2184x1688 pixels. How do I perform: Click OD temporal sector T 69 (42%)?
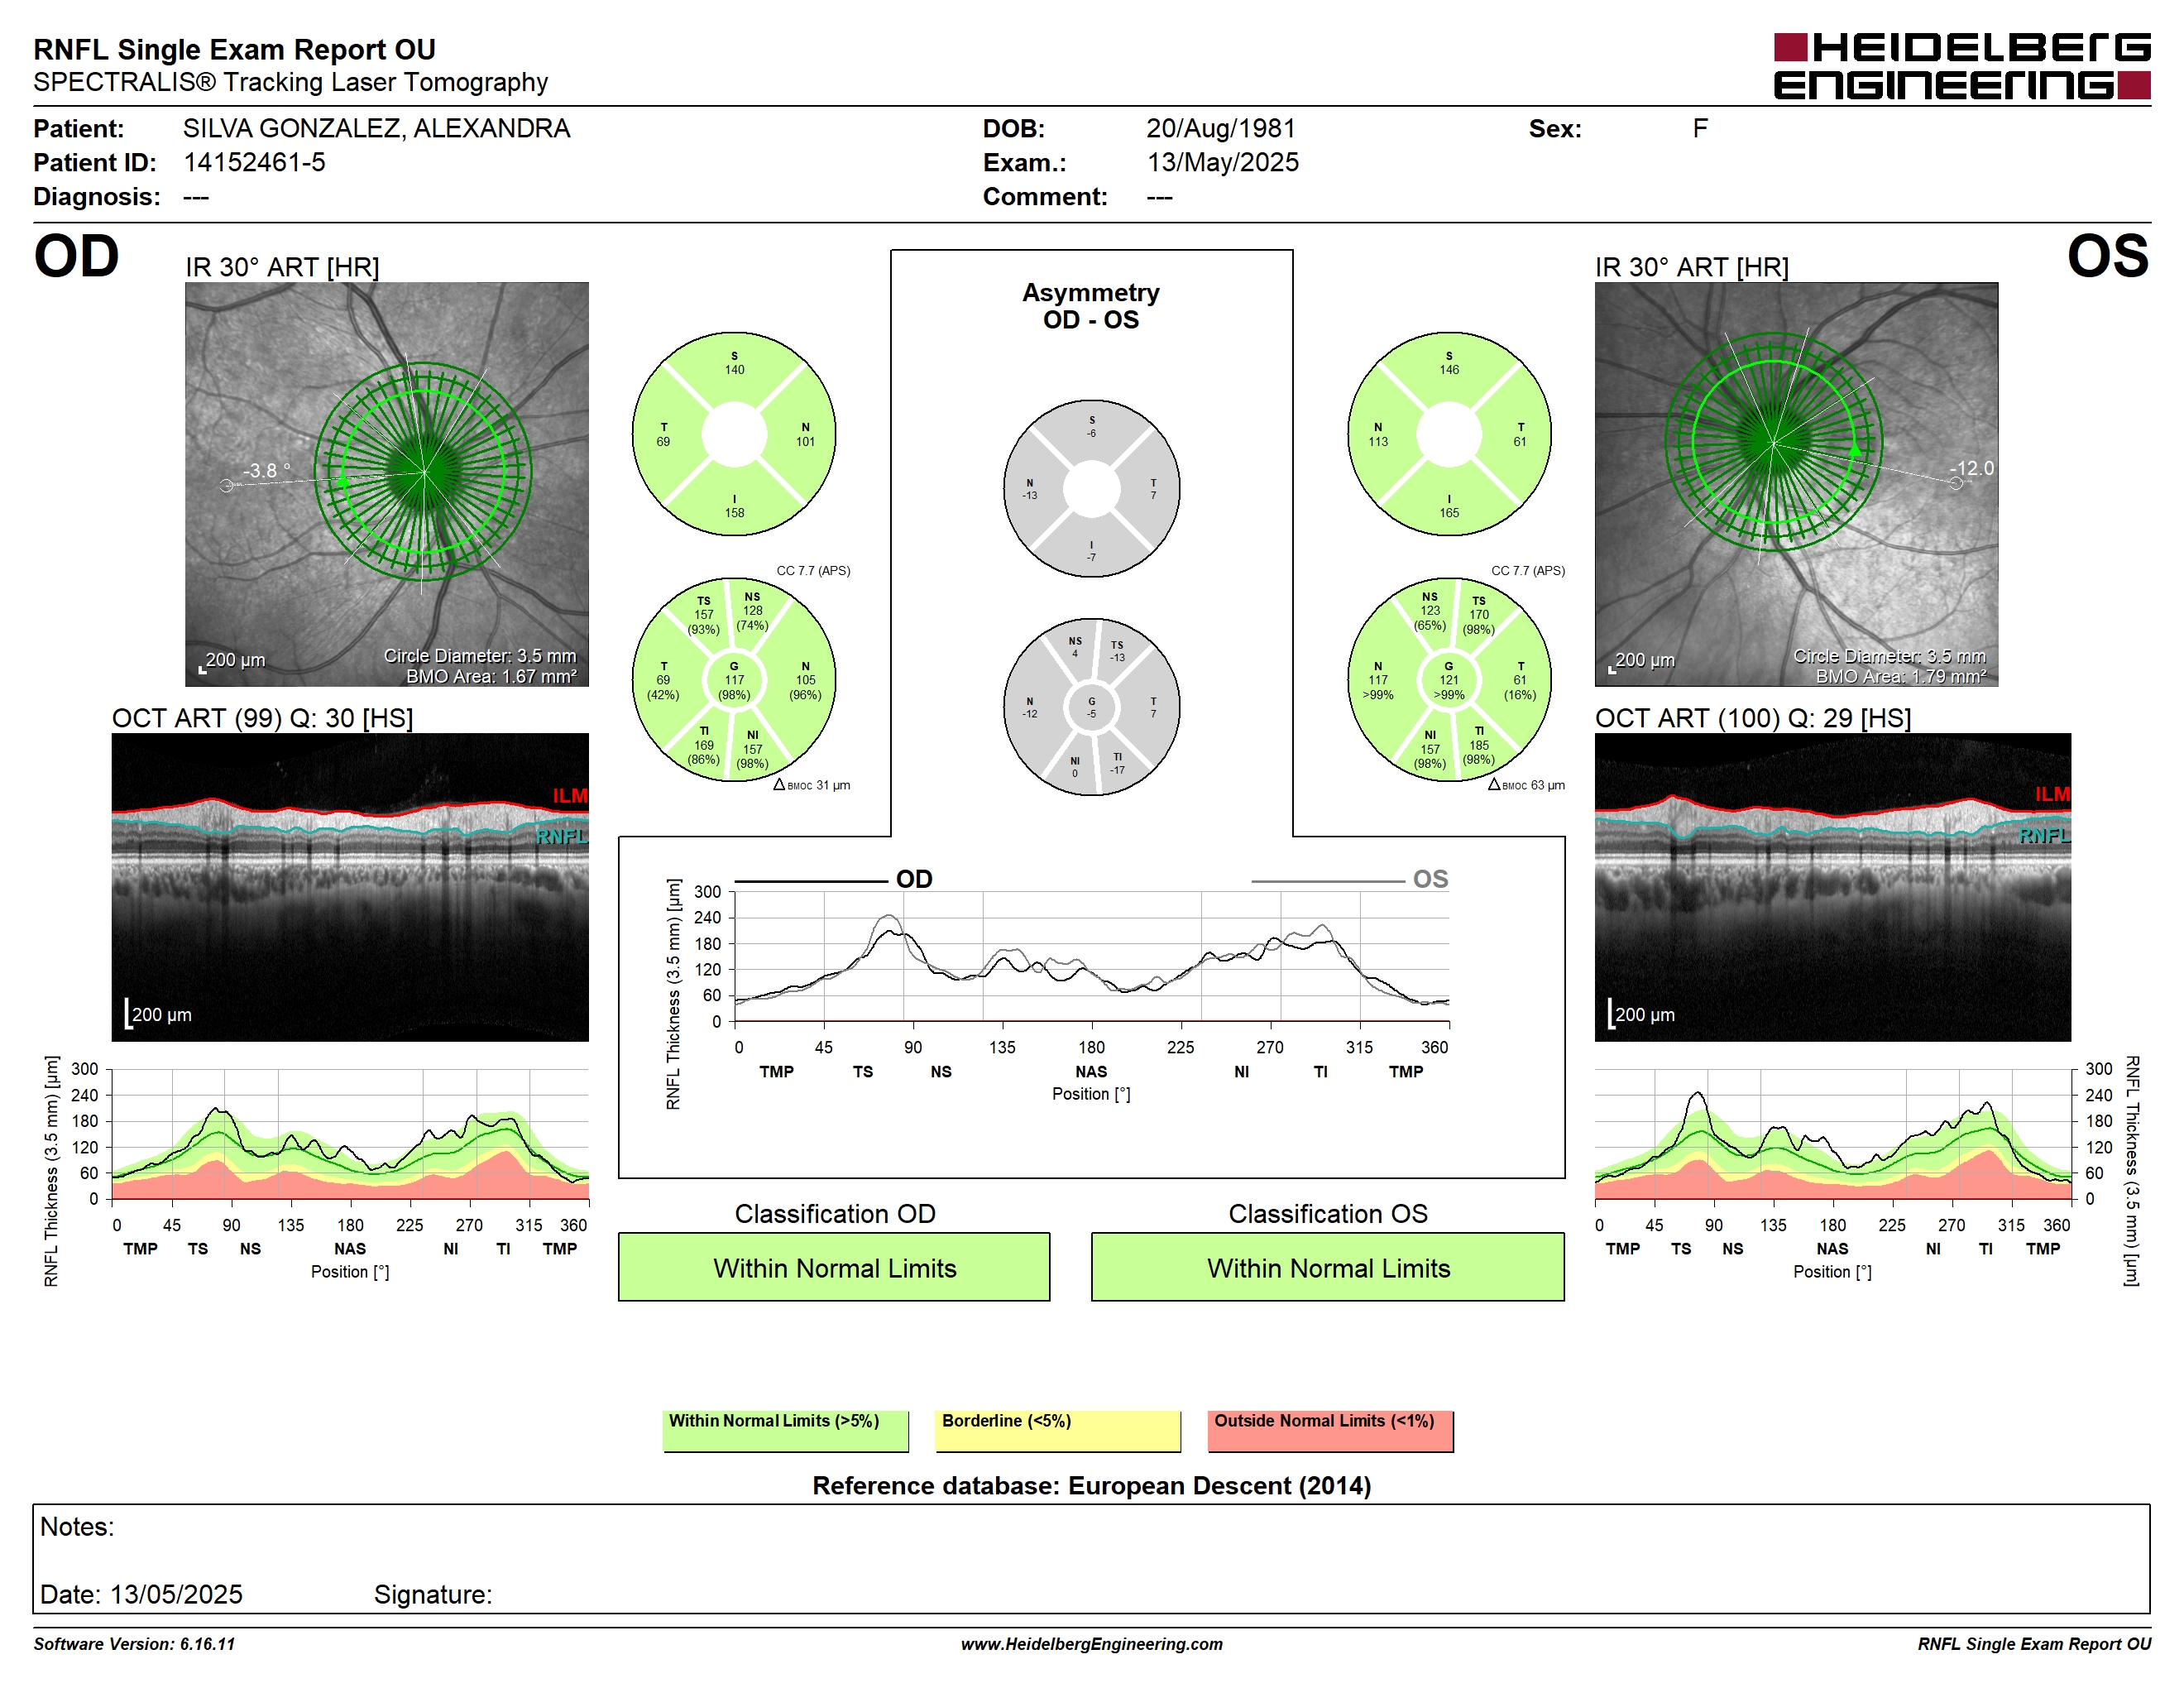pyautogui.click(x=663, y=680)
